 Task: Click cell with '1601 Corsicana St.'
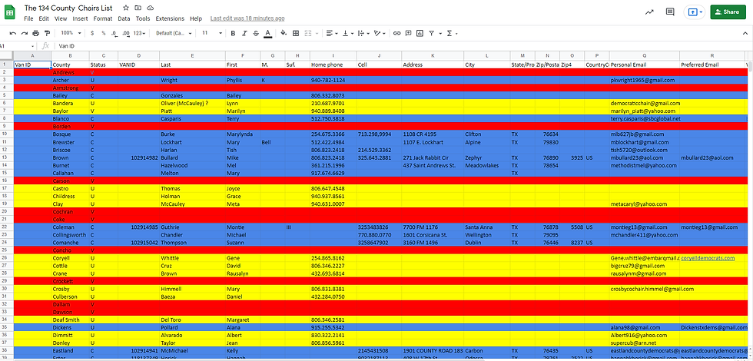point(432,235)
